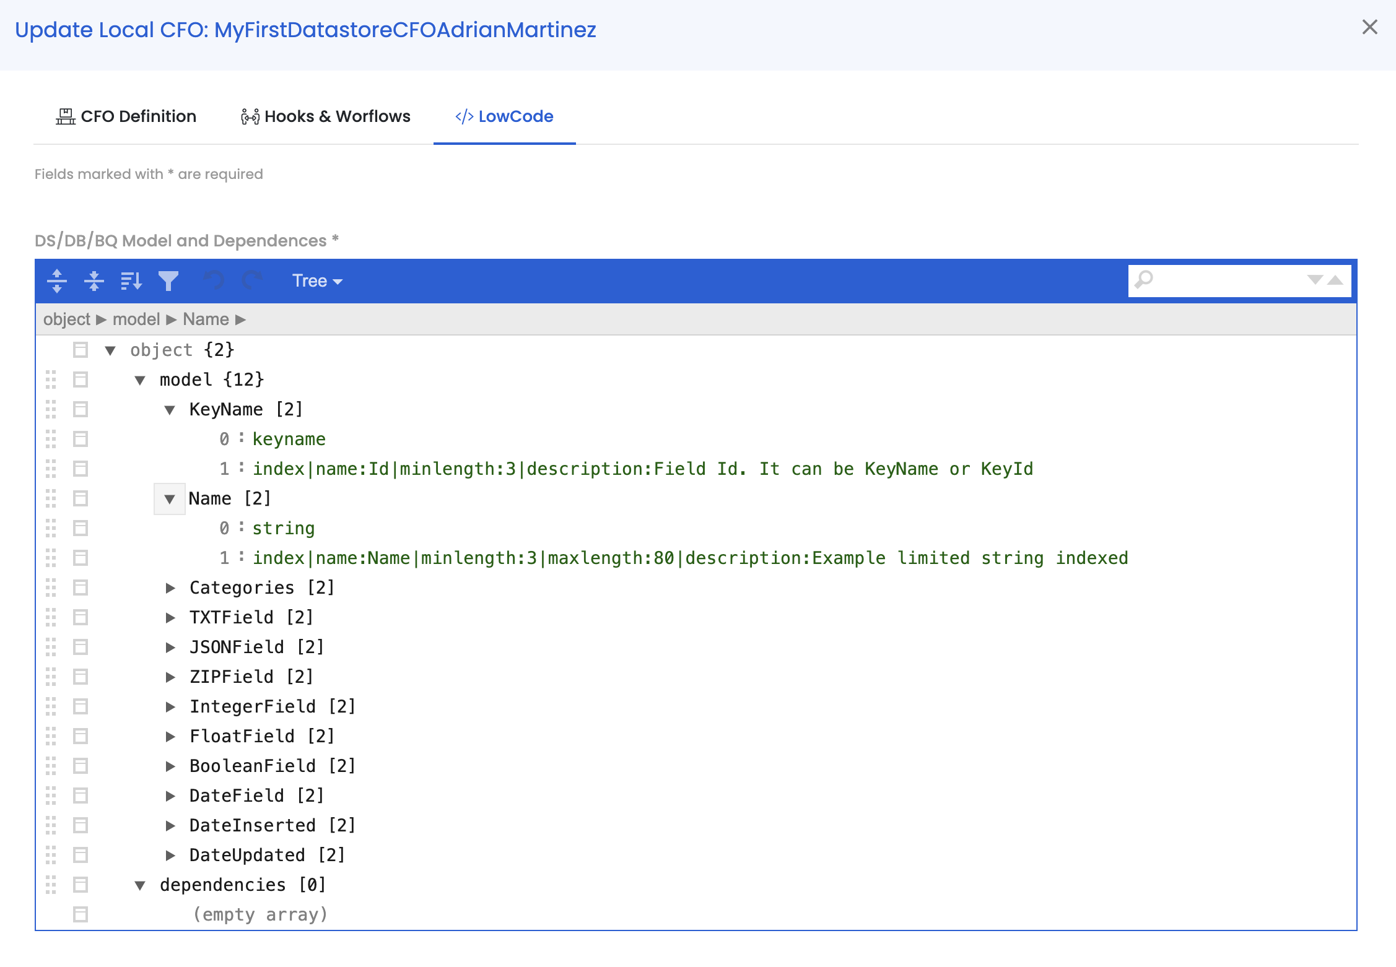Grab the drag handle of Categories row
Viewport: 1396px width, 967px height.
tap(51, 588)
